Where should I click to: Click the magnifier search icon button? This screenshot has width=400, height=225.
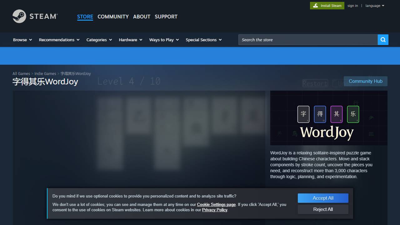(383, 40)
